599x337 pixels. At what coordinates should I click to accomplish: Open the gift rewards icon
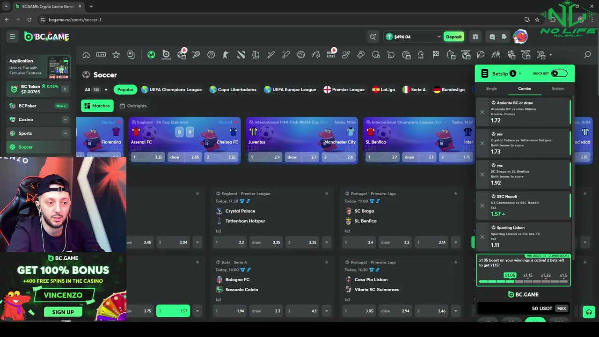(475, 37)
